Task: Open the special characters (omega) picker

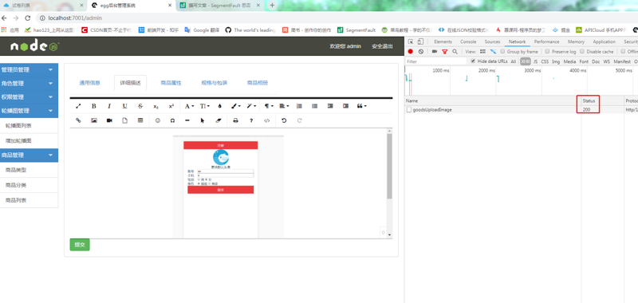Action: click(173, 120)
